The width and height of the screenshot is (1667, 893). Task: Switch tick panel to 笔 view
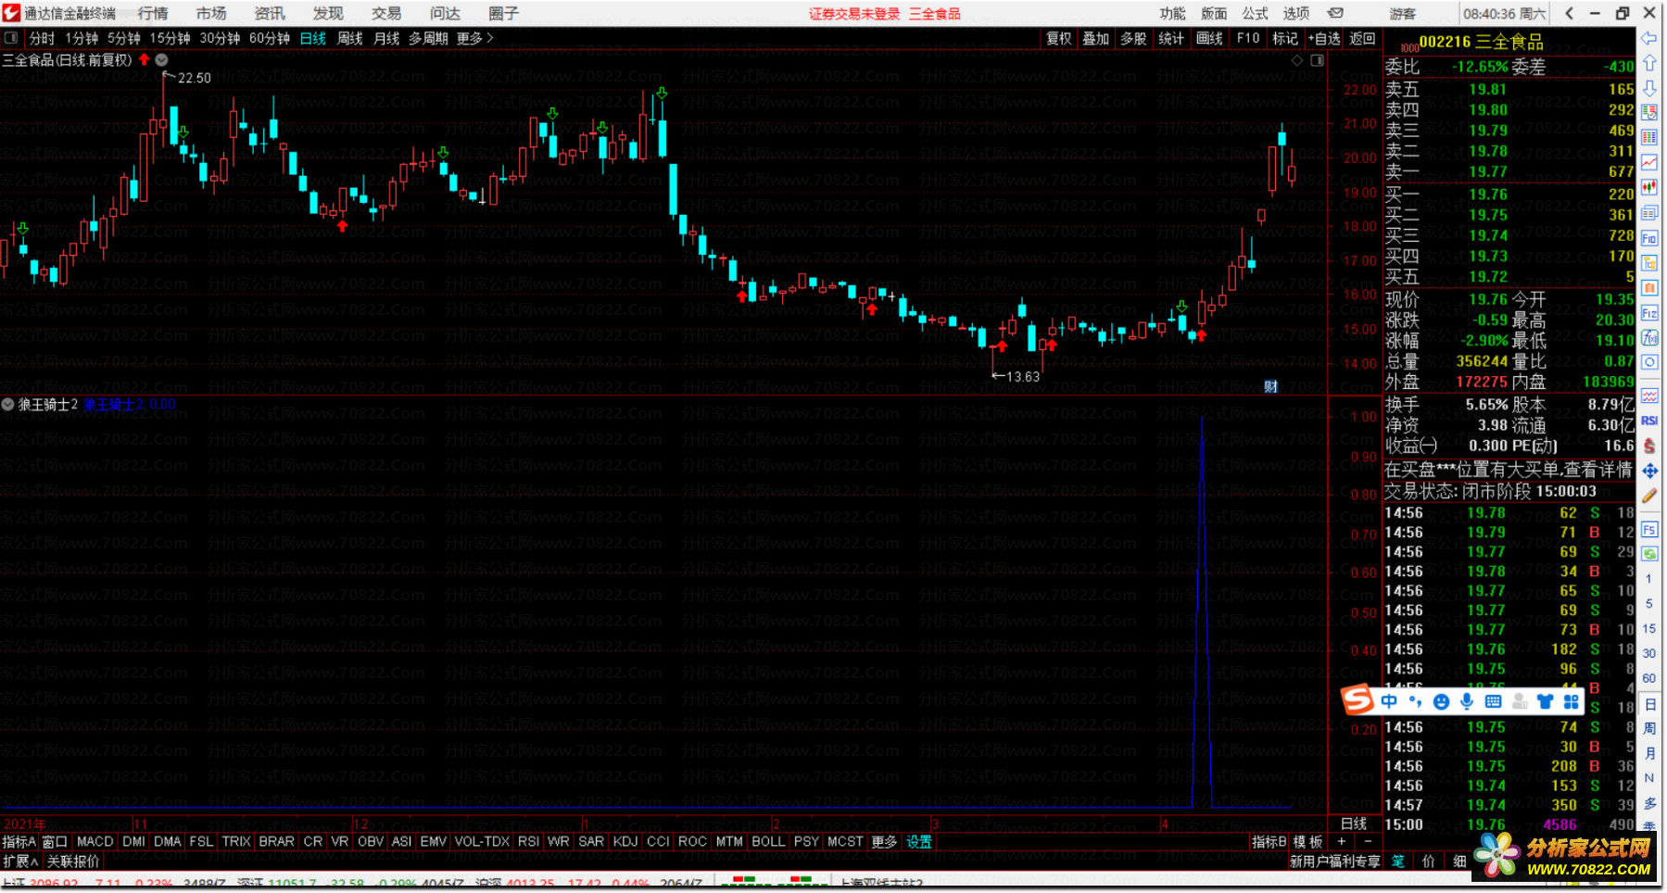[1398, 862]
